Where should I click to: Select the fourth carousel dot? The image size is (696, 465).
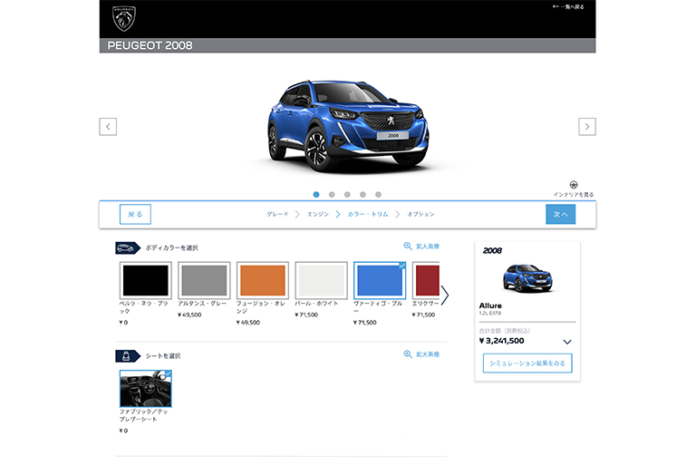[x=362, y=195]
